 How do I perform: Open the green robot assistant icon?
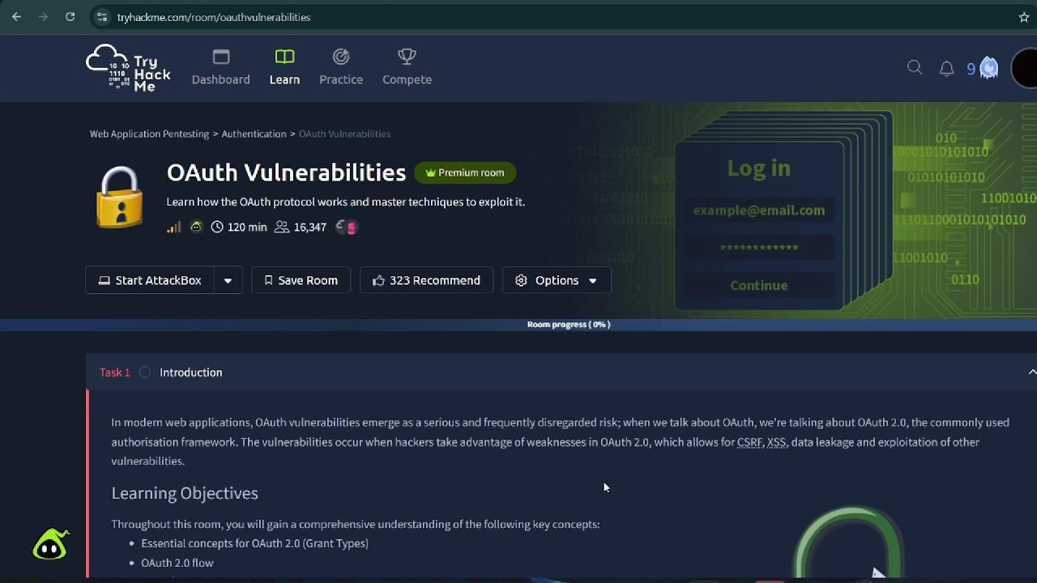tap(50, 545)
